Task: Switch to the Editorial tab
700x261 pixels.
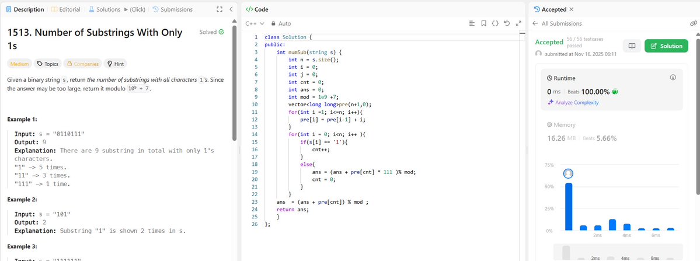Action: [65, 9]
